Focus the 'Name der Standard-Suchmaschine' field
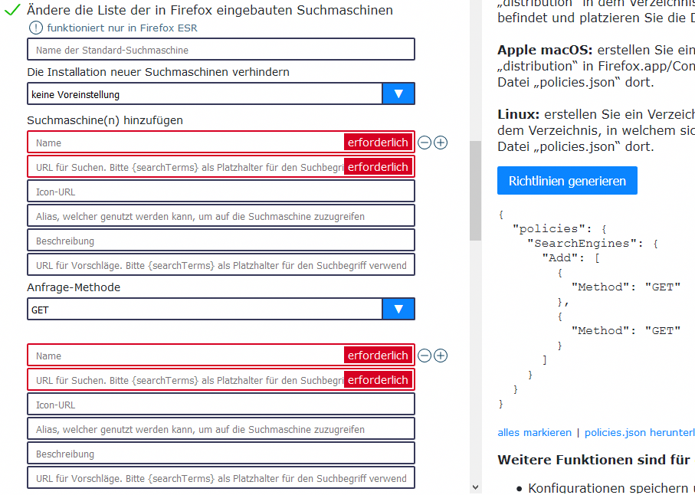Viewport: 695px width, 495px height. [x=221, y=49]
